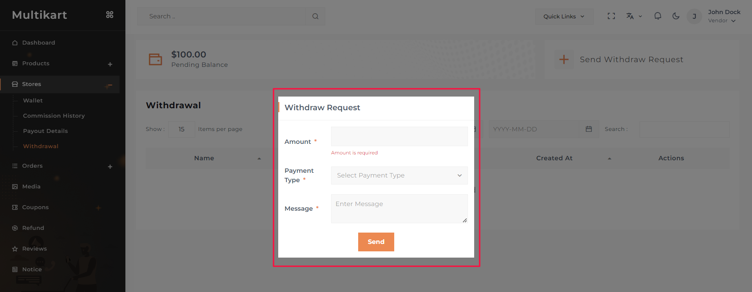The image size is (752, 292).
Task: Open the Select Payment Type dropdown
Action: [x=399, y=176]
